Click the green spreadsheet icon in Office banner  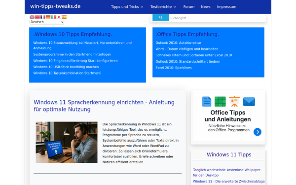tap(220, 102)
